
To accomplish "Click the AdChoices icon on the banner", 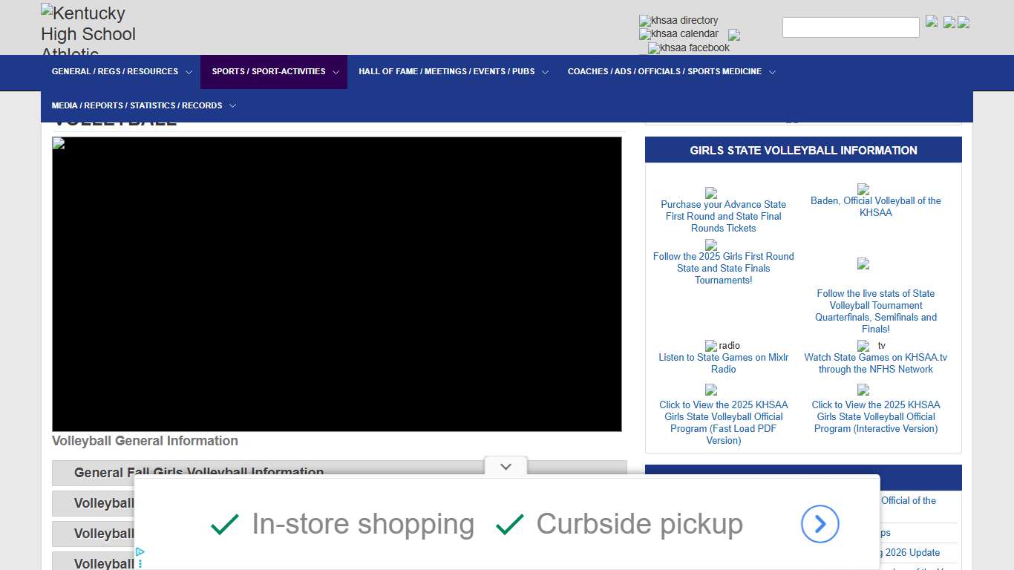I will (x=140, y=552).
